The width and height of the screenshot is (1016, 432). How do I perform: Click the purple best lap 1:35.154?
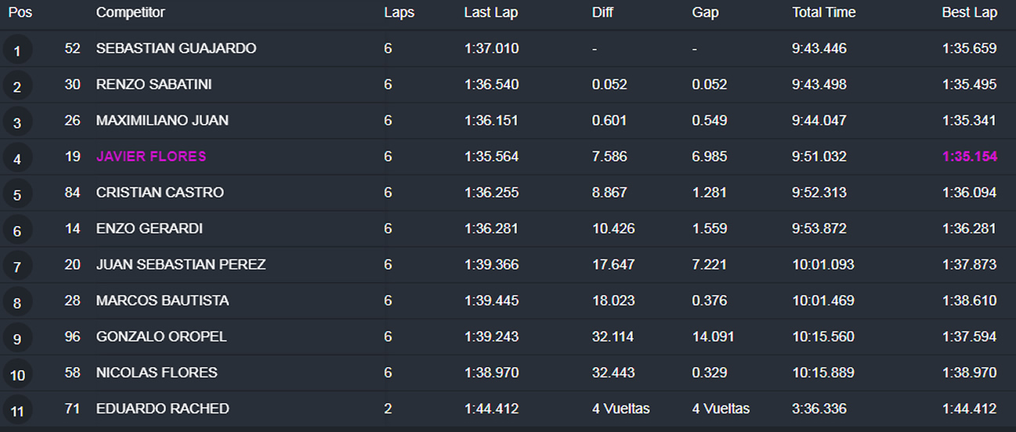point(969,157)
